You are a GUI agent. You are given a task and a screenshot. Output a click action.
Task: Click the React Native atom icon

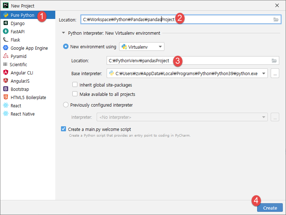[6, 114]
